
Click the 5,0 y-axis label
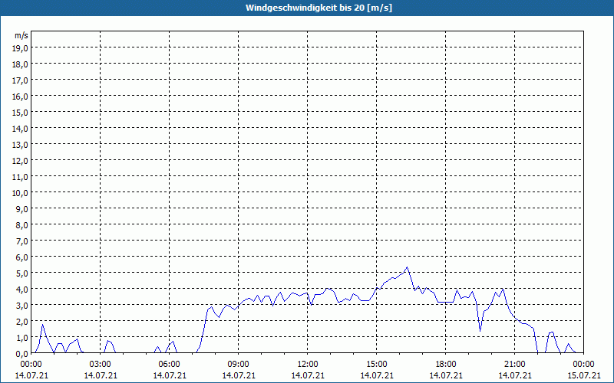[22, 273]
